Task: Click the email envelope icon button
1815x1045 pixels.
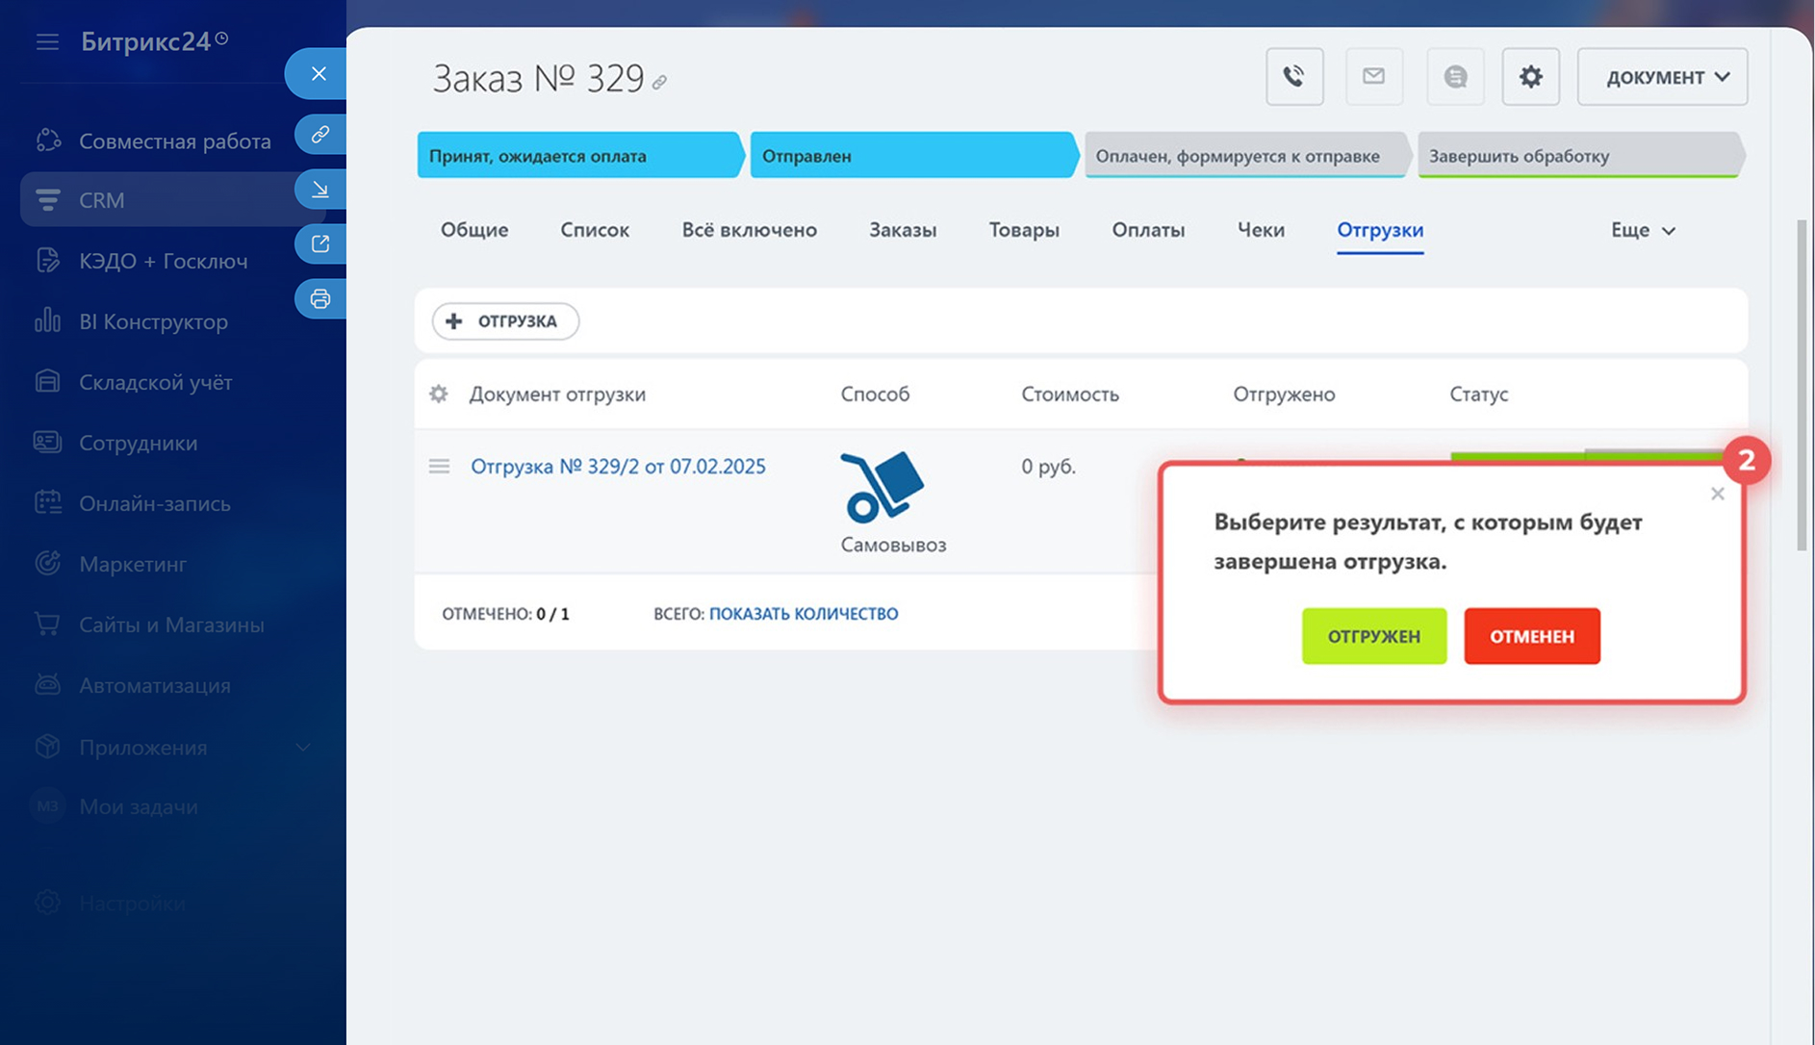Action: coord(1373,77)
